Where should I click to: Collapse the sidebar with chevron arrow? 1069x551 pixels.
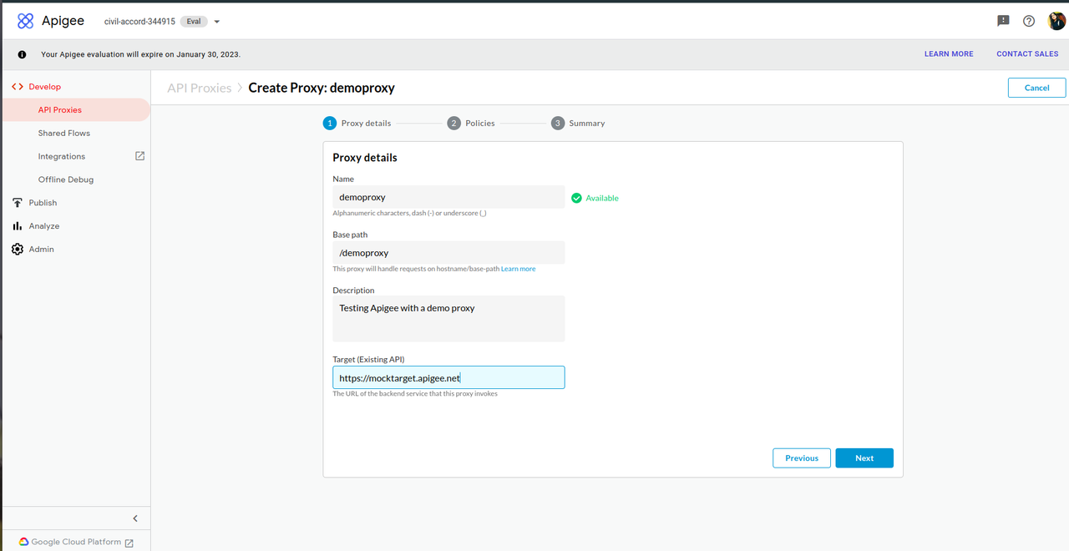pos(135,518)
